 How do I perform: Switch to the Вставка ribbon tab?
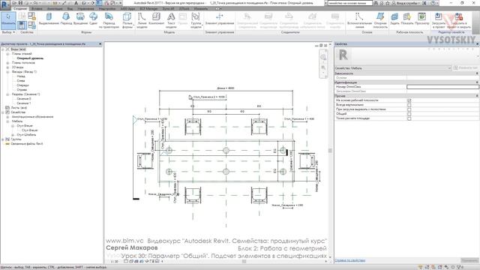37,8
